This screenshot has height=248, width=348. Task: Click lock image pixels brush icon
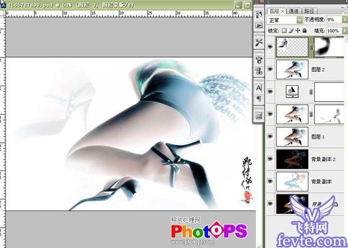click(x=291, y=31)
